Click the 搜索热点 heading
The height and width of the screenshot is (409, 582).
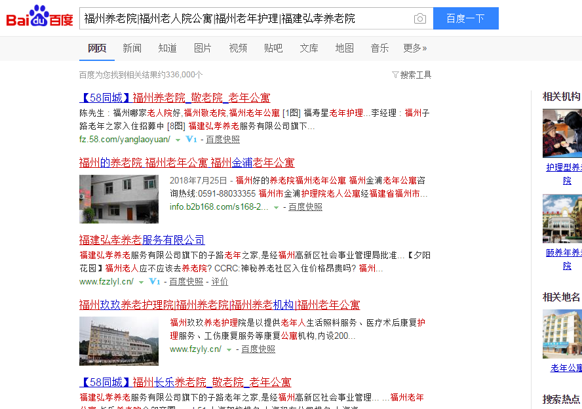[562, 399]
